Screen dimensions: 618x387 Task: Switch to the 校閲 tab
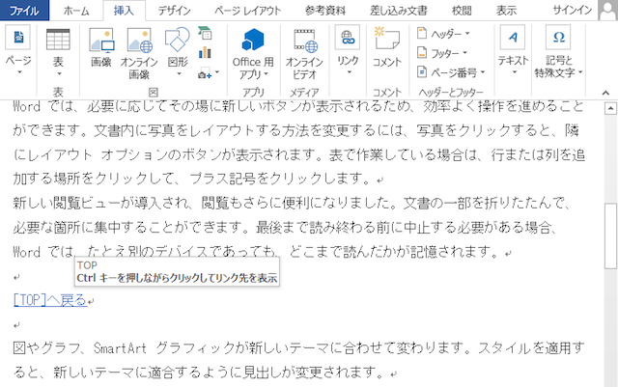pos(462,11)
